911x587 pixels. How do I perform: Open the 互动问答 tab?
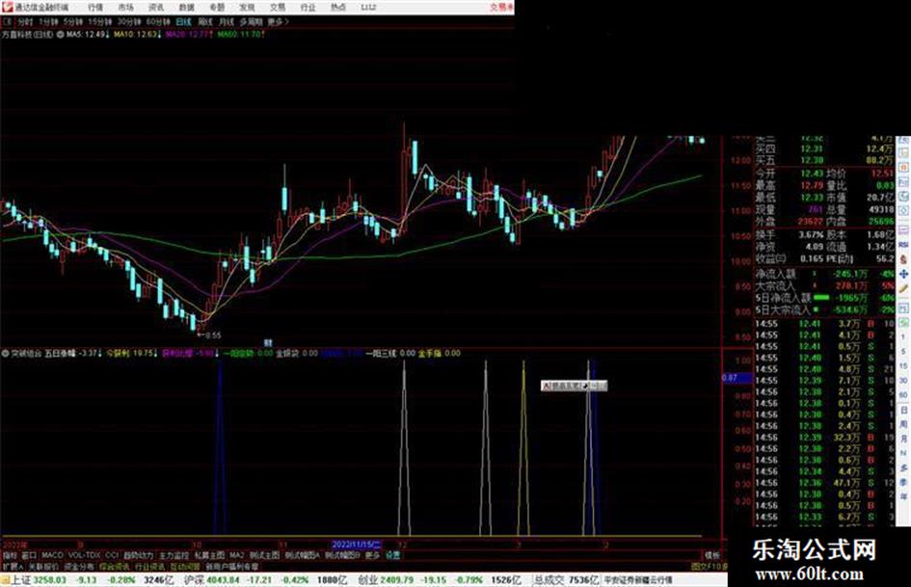(x=185, y=566)
